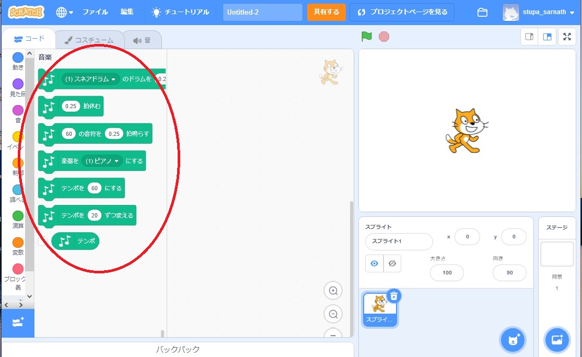Viewport: 582px width, 357px height.
Task: Open the stupa_sarnath account menu
Action: pyautogui.click(x=538, y=12)
